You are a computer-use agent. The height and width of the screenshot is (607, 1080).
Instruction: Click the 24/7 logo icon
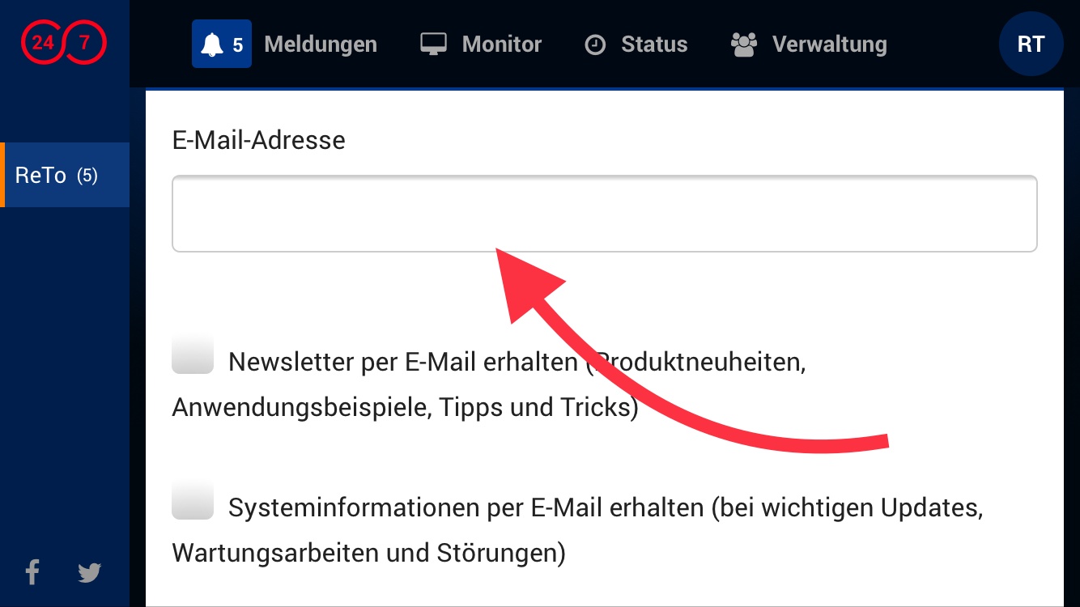[64, 43]
